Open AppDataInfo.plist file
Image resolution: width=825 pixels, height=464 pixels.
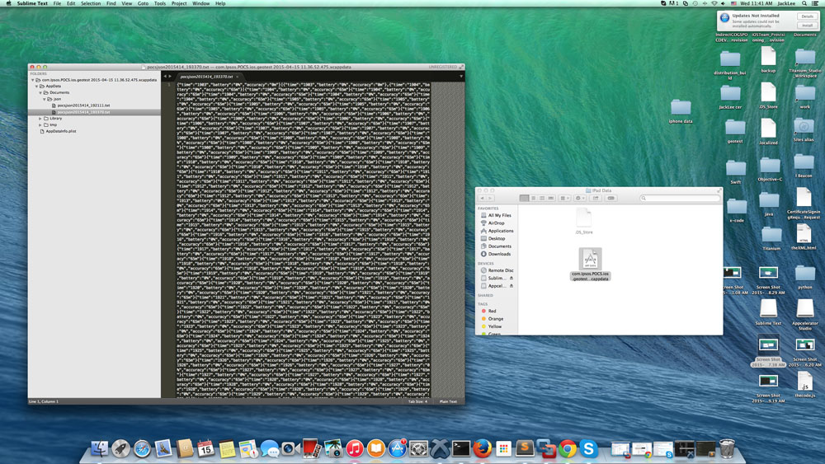point(60,131)
